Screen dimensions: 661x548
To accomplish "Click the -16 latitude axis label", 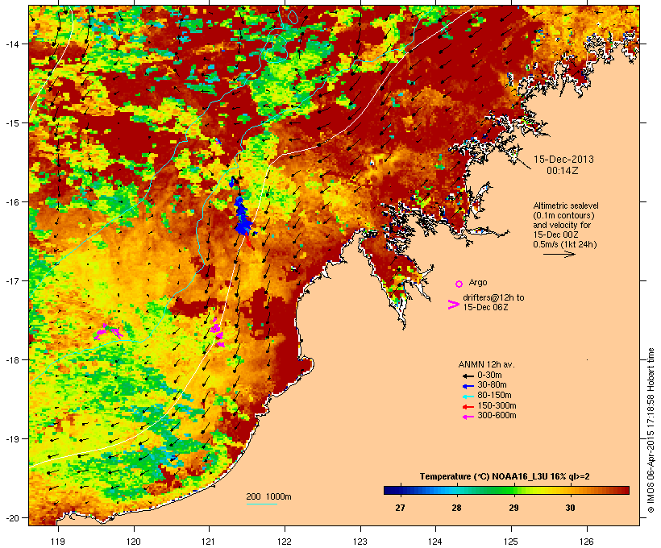I will (x=11, y=202).
